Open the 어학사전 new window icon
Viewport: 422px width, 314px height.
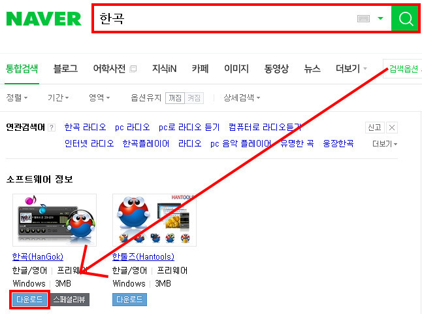click(133, 69)
